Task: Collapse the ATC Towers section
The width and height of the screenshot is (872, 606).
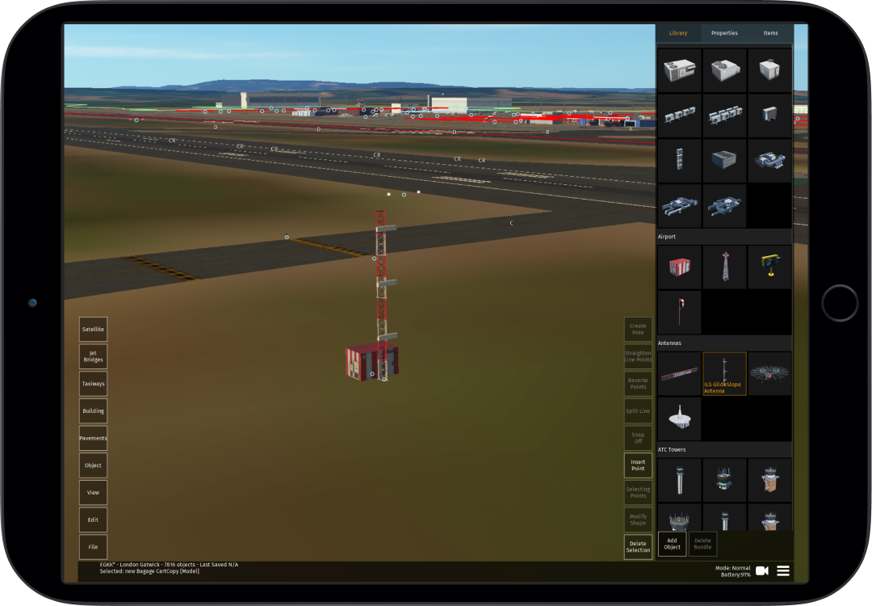Action: [x=724, y=449]
